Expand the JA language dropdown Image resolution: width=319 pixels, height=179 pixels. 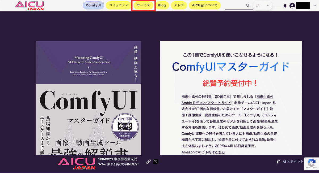[x=263, y=6]
